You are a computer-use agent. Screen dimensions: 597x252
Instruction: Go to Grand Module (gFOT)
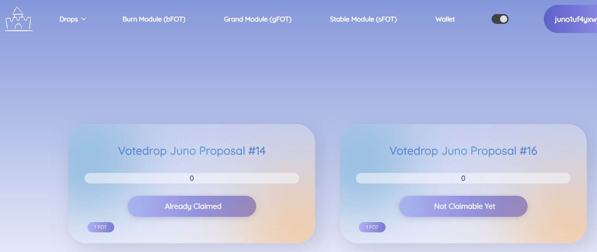pyautogui.click(x=258, y=19)
